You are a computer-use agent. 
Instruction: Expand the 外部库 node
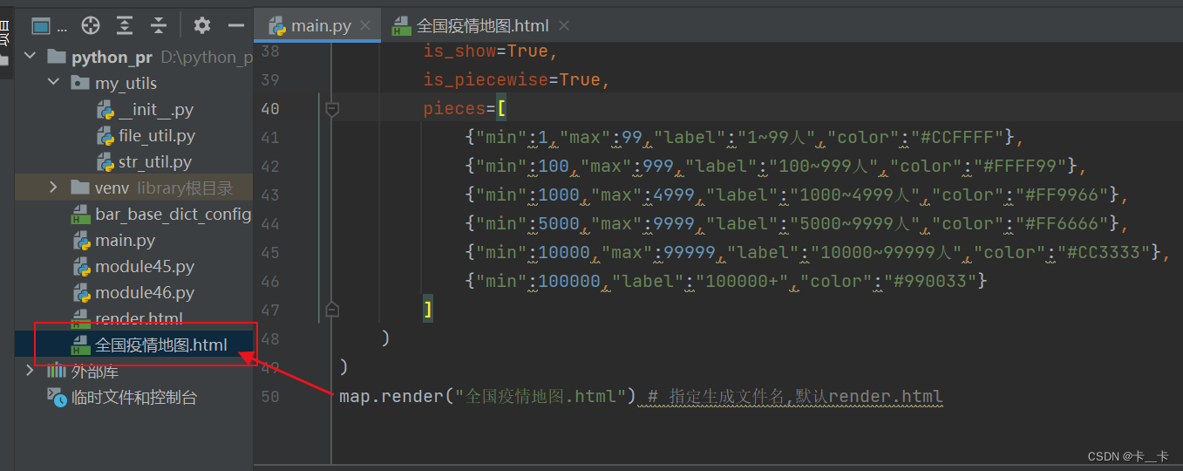[x=31, y=371]
